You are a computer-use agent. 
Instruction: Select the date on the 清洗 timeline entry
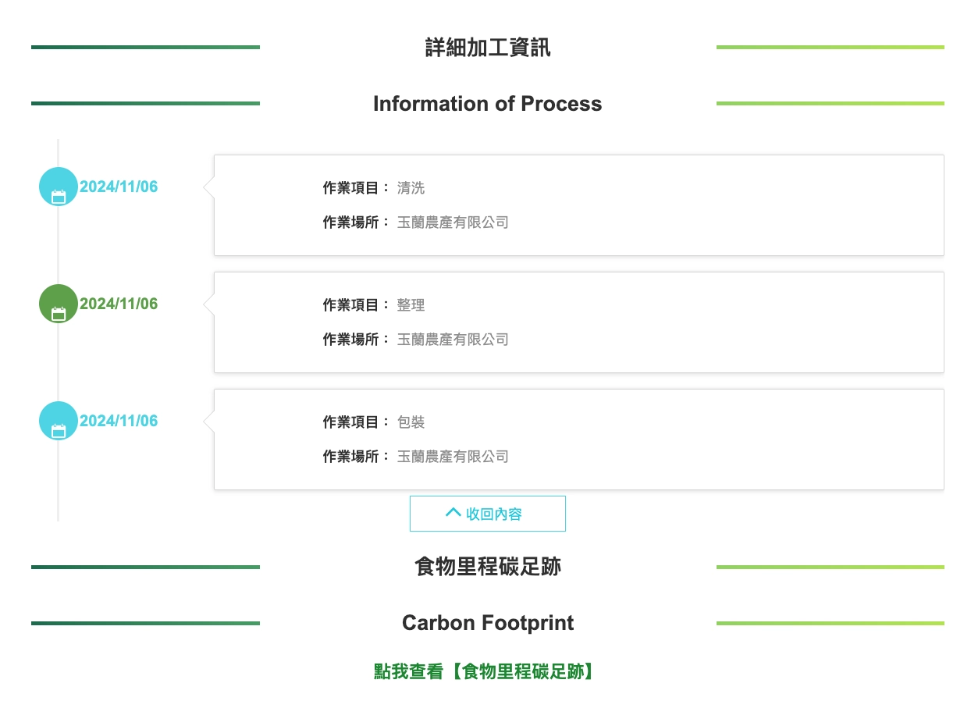coord(119,187)
